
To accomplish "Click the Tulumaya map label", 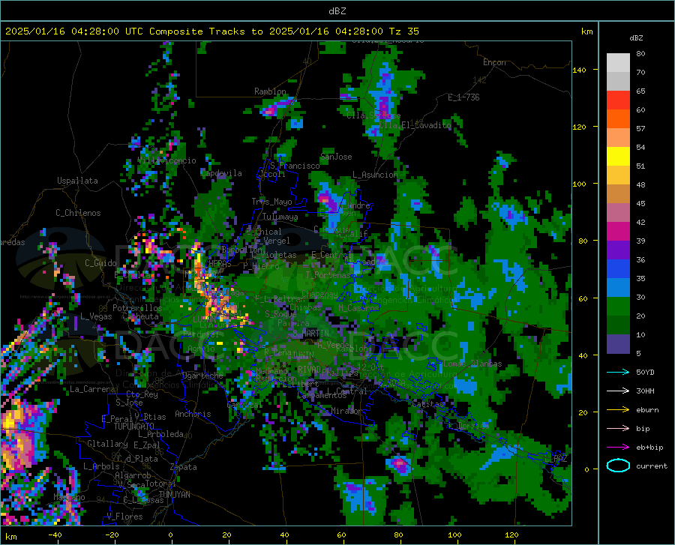I will 280,217.
